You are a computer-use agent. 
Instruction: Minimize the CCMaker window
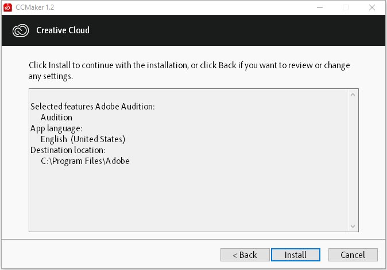click(x=320, y=7)
